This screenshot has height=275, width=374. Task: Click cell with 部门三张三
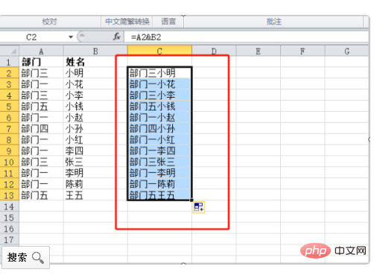point(159,162)
